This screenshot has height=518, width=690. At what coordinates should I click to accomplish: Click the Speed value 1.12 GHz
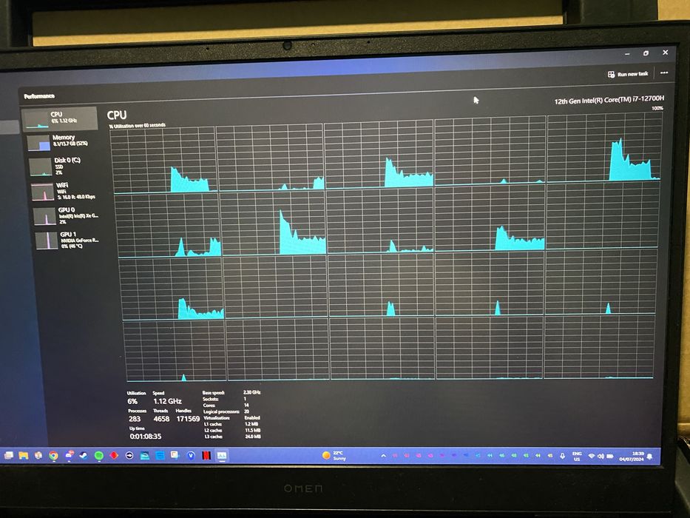pyautogui.click(x=167, y=401)
